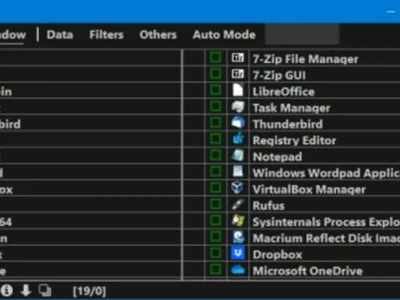
Task: Select the Sysinternals Process Explorer entry
Action: pyautogui.click(x=326, y=222)
